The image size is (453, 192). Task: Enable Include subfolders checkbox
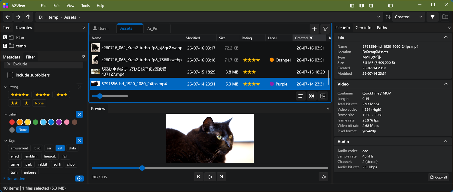pos(10,75)
